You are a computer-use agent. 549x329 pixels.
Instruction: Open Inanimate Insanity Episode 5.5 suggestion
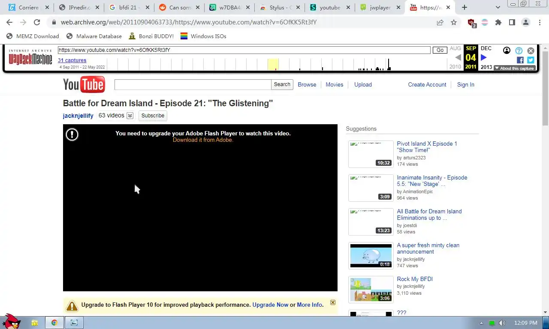(x=432, y=181)
